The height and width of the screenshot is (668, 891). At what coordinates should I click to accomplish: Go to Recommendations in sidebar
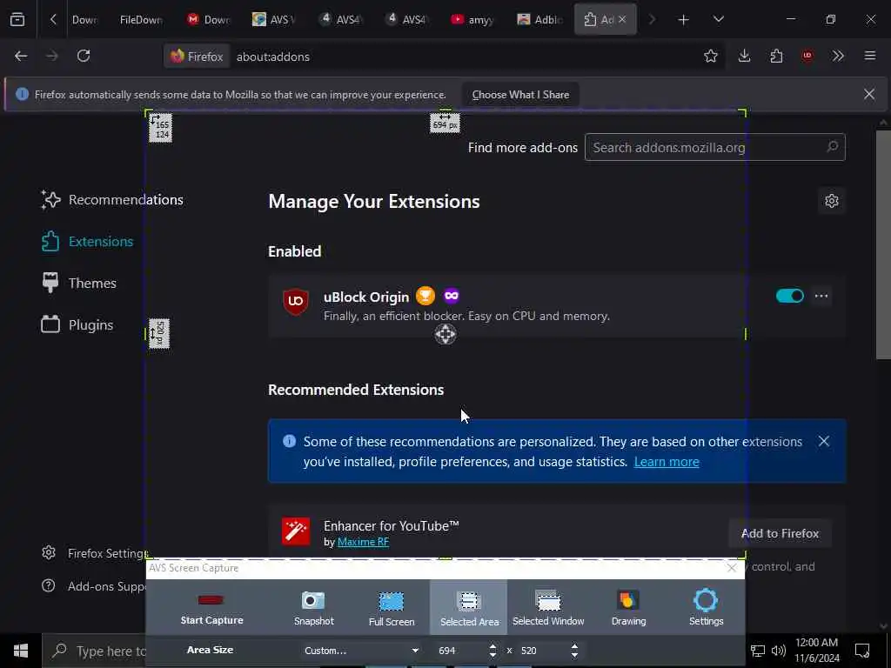coord(112,199)
